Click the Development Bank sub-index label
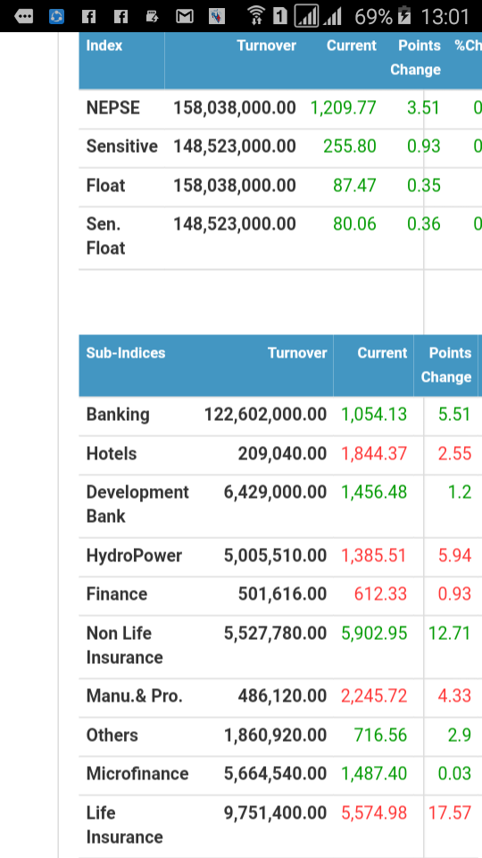482x858 pixels. click(137, 504)
